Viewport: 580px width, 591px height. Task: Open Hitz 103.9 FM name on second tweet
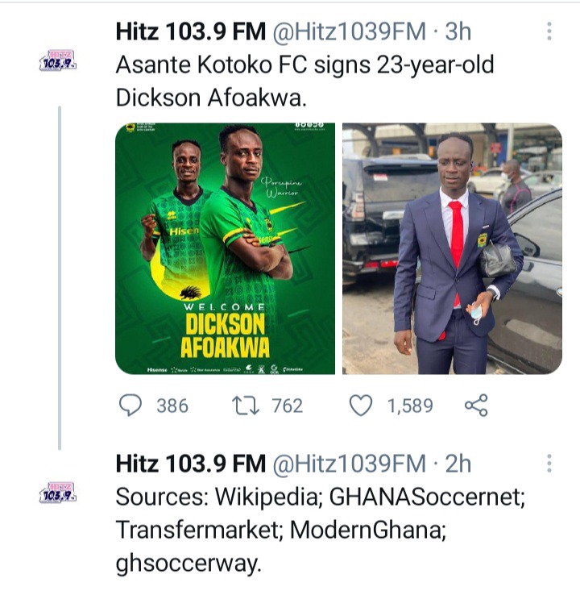[x=191, y=464]
